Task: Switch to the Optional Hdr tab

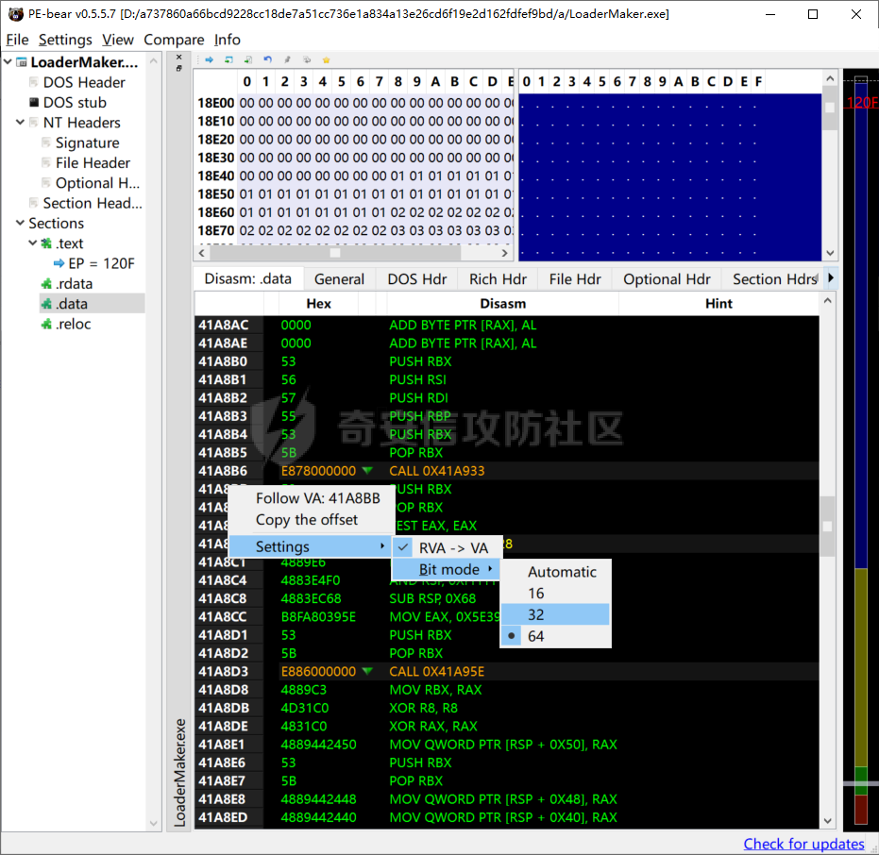Action: [x=666, y=279]
